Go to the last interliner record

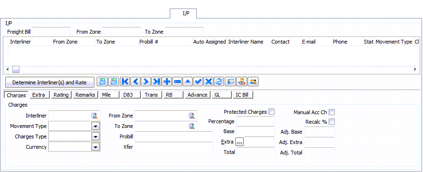click(x=156, y=81)
